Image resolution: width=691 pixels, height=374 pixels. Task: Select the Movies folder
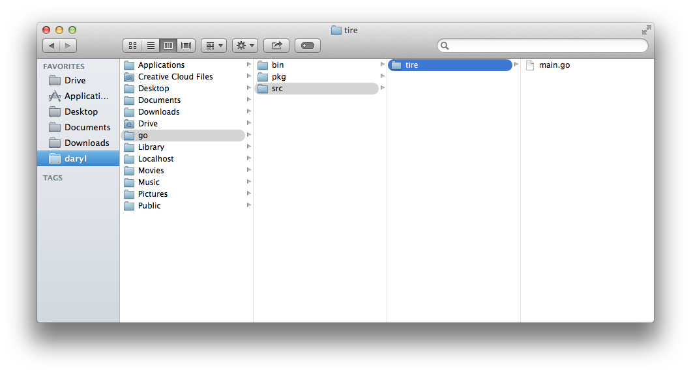coord(183,171)
